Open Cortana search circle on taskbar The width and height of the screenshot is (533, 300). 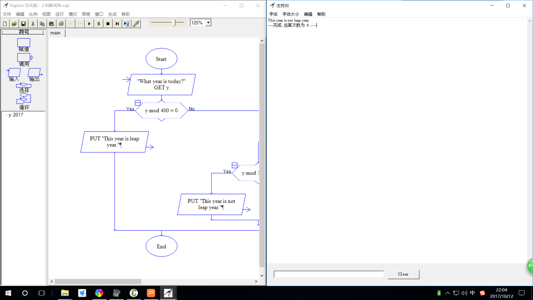pos(25,293)
